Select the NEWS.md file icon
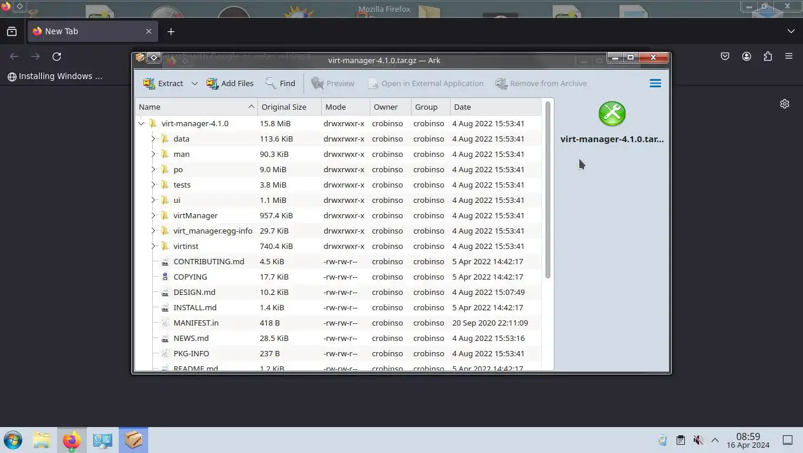The width and height of the screenshot is (803, 453). (x=165, y=338)
